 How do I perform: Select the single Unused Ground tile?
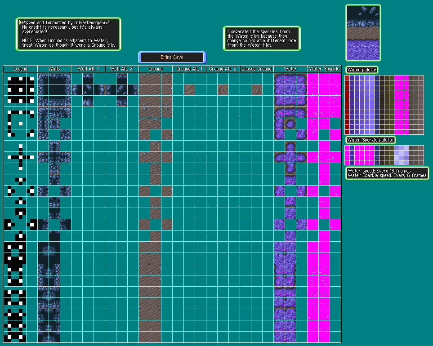click(x=257, y=90)
